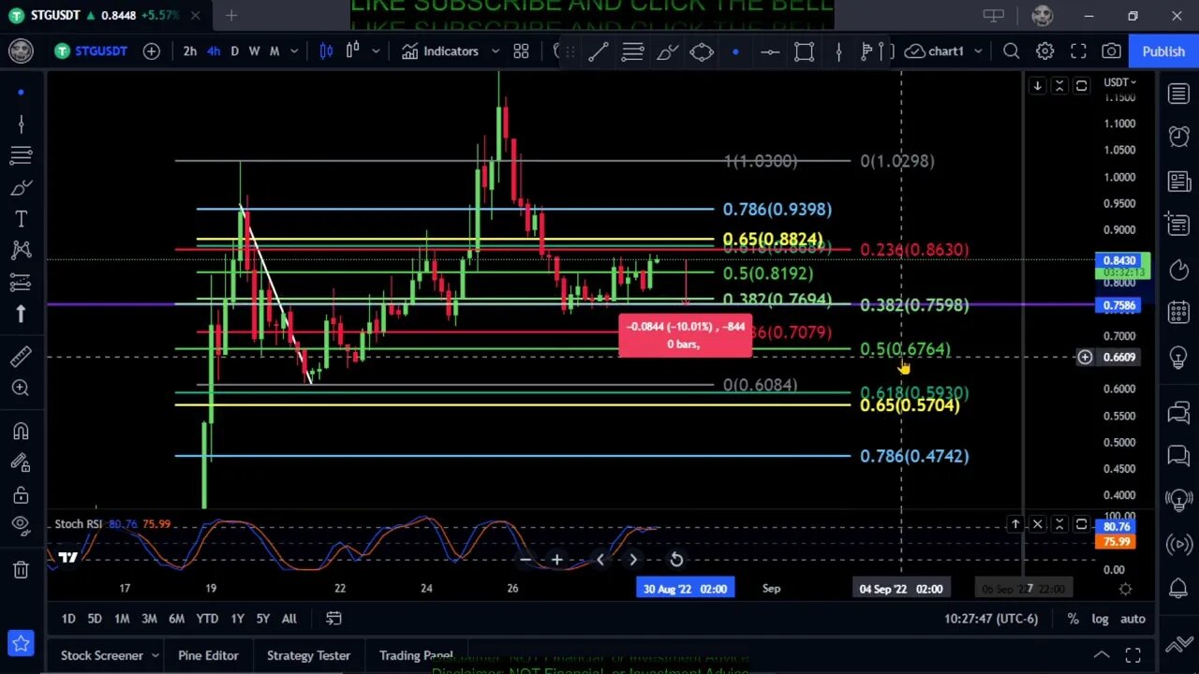Screen dimensions: 1199x674
Task: Open the Pine Editor tab
Action: point(208,655)
